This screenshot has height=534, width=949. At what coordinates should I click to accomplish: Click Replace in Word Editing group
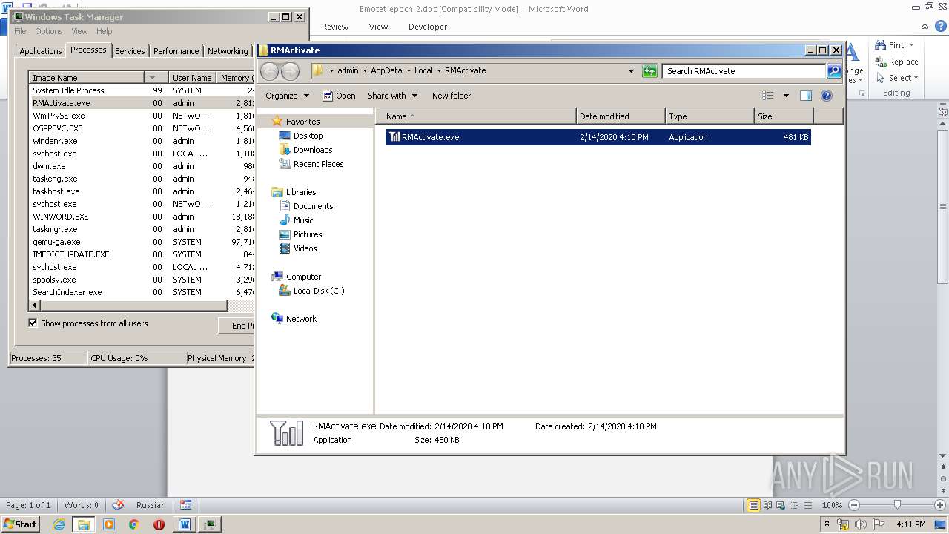[897, 62]
